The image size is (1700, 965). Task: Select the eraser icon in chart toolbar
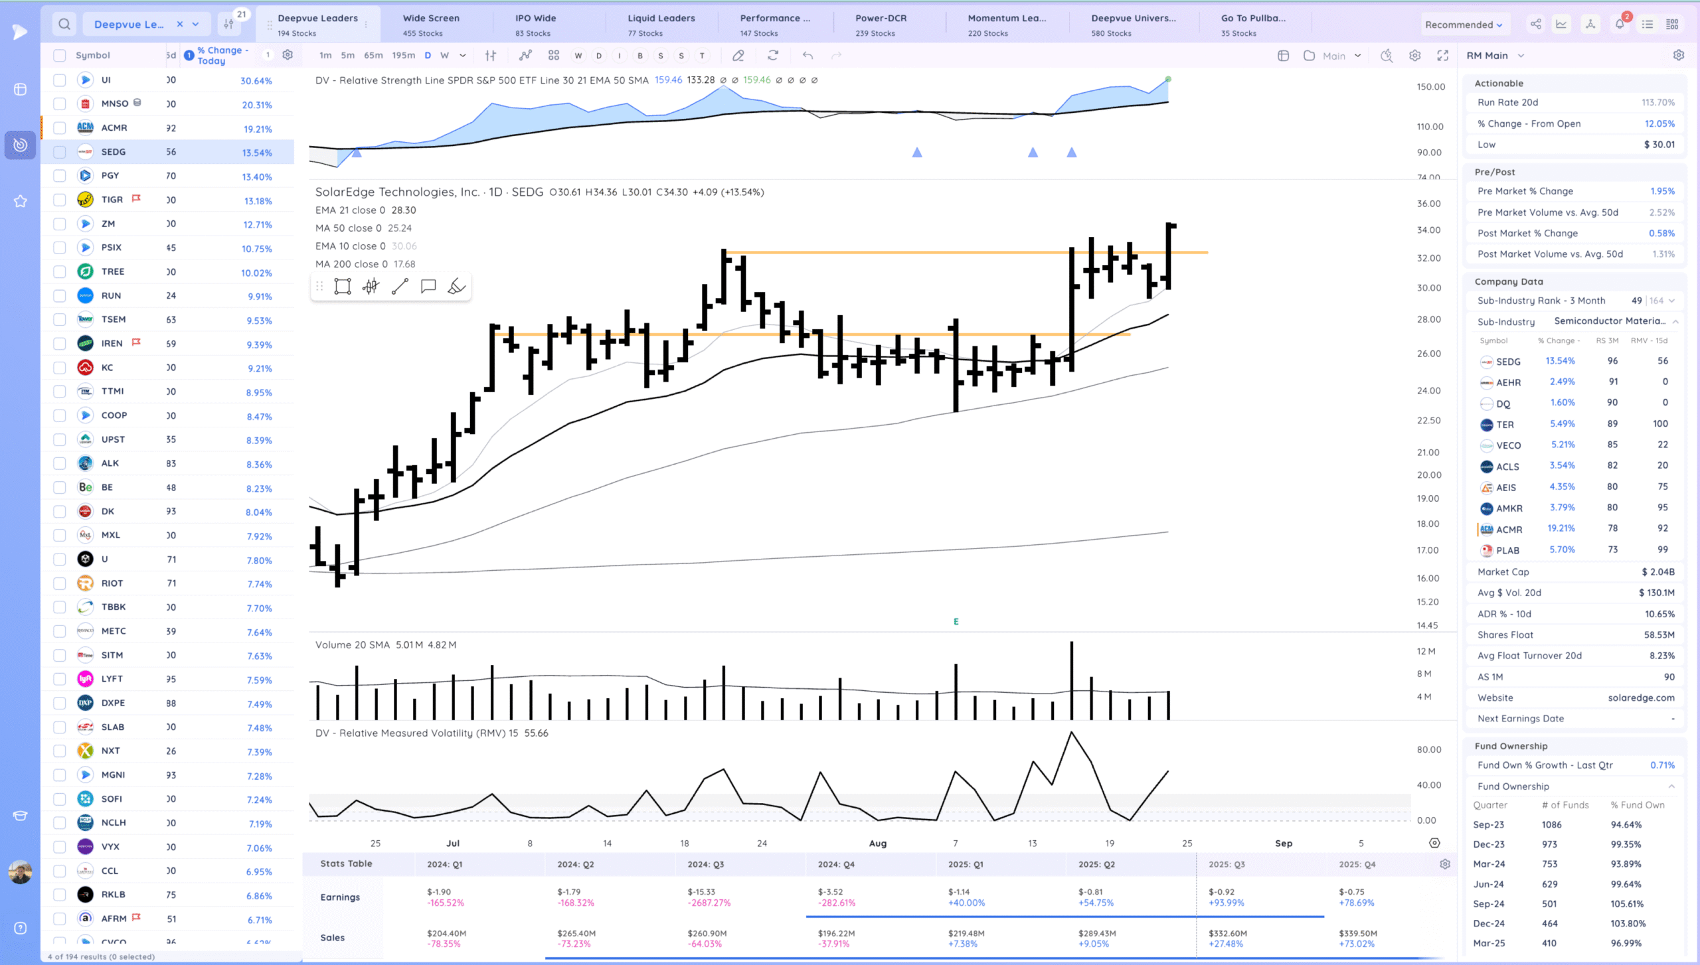pos(738,56)
